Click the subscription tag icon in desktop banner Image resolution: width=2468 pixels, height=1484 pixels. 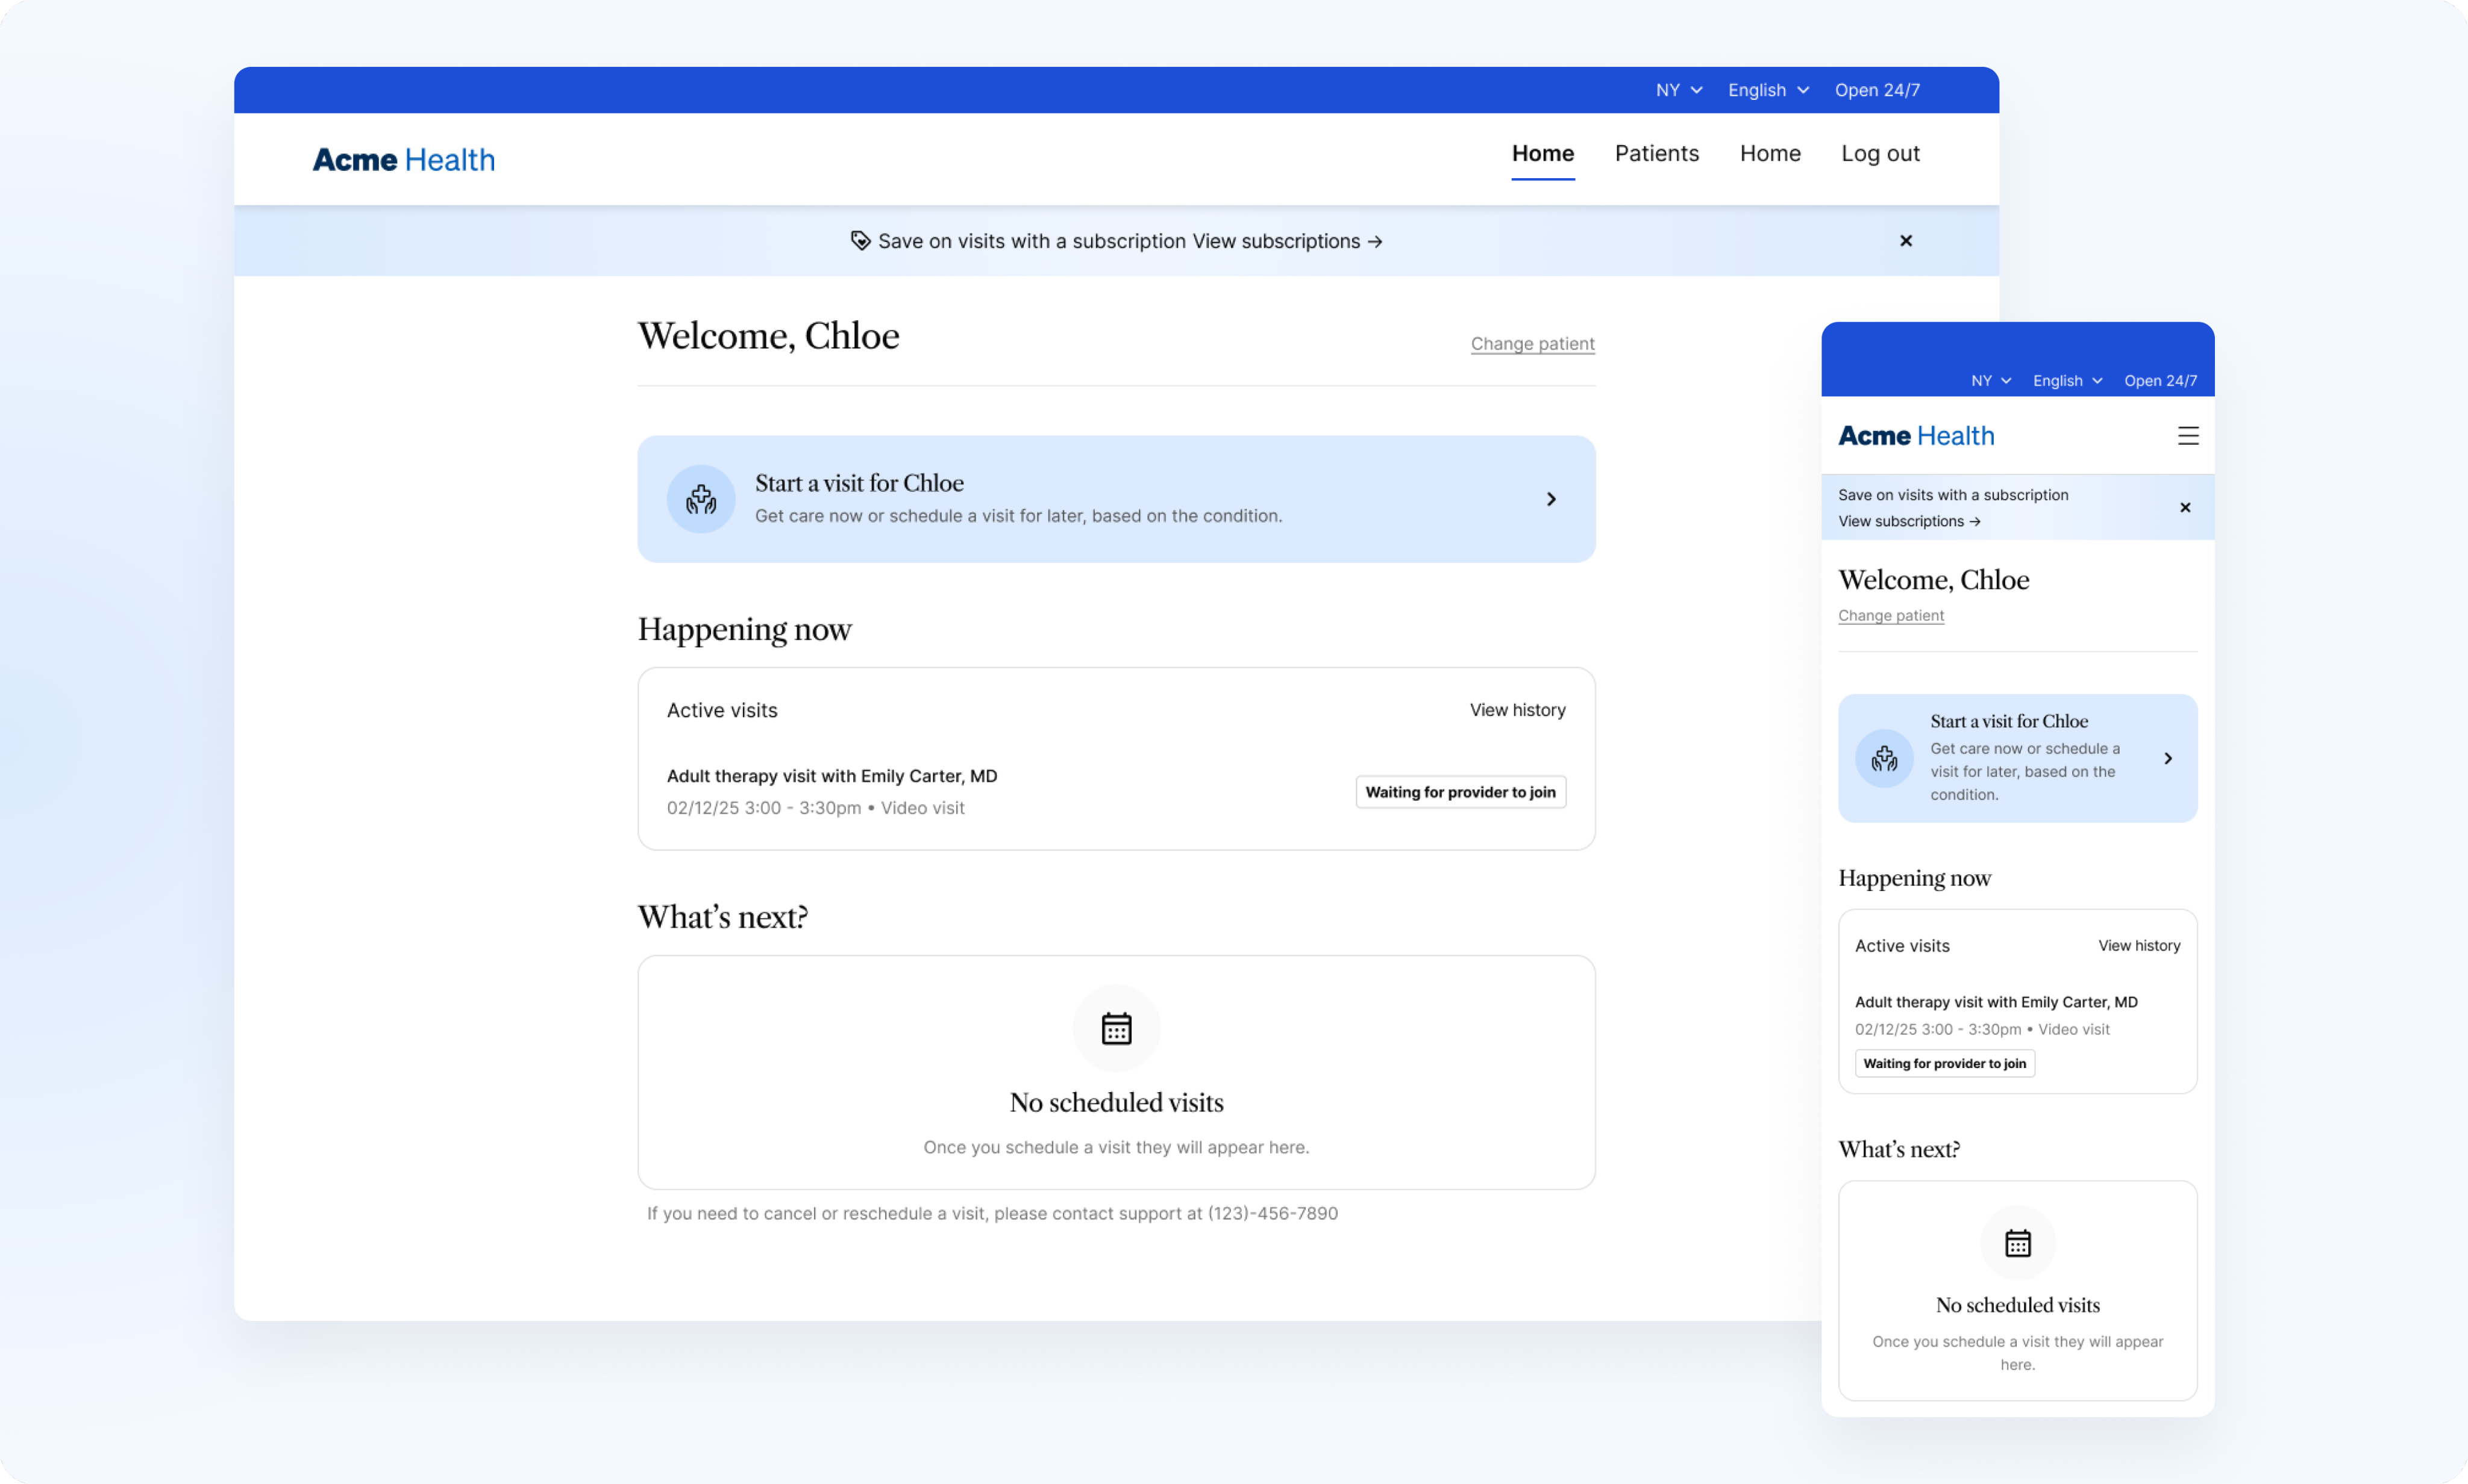[860, 241]
